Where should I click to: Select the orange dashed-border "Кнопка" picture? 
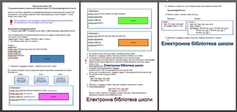pyautogui.click(x=133, y=43)
